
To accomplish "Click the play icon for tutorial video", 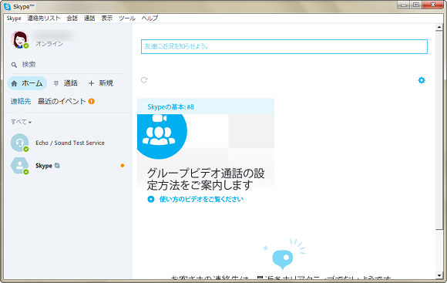I will tap(151, 199).
